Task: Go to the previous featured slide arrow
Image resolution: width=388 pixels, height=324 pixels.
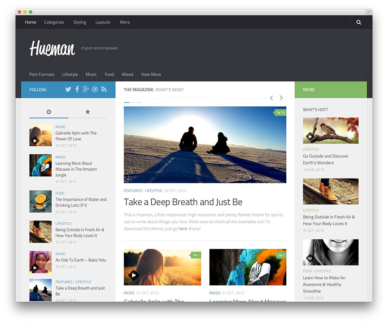Action: pyautogui.click(x=272, y=98)
